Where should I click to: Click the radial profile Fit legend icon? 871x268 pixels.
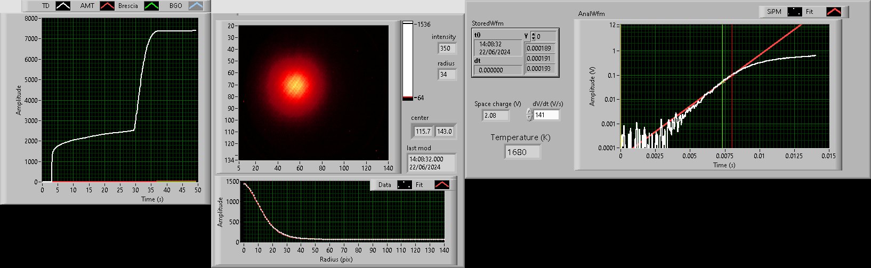(442, 185)
